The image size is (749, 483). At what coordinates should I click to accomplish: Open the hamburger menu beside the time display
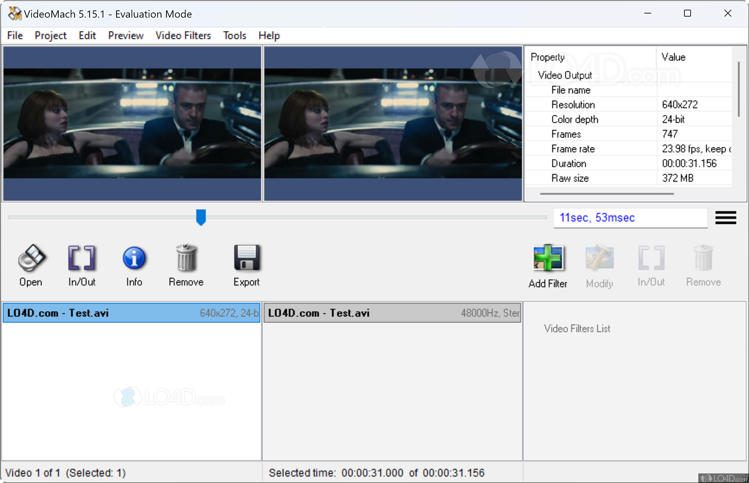click(726, 218)
